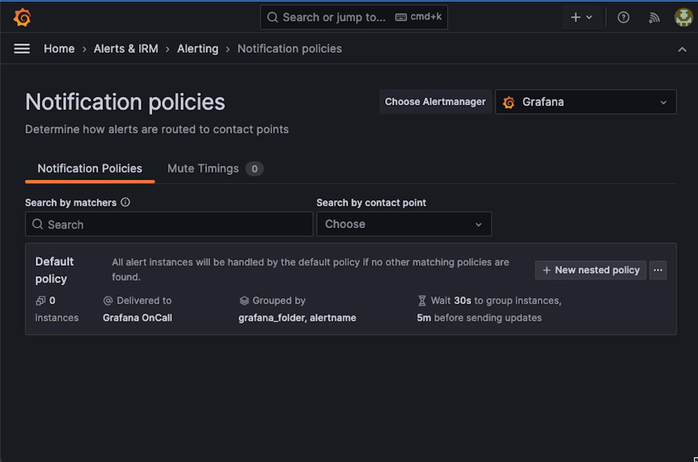Image resolution: width=698 pixels, height=462 pixels.
Task: Open the Grafana Alertmanager dropdown
Action: coord(586,102)
